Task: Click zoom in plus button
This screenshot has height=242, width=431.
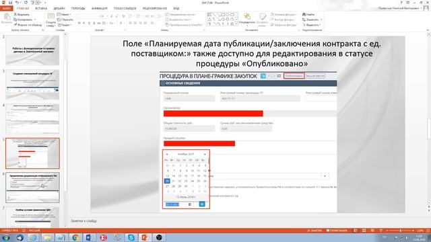Action: pos(413,231)
